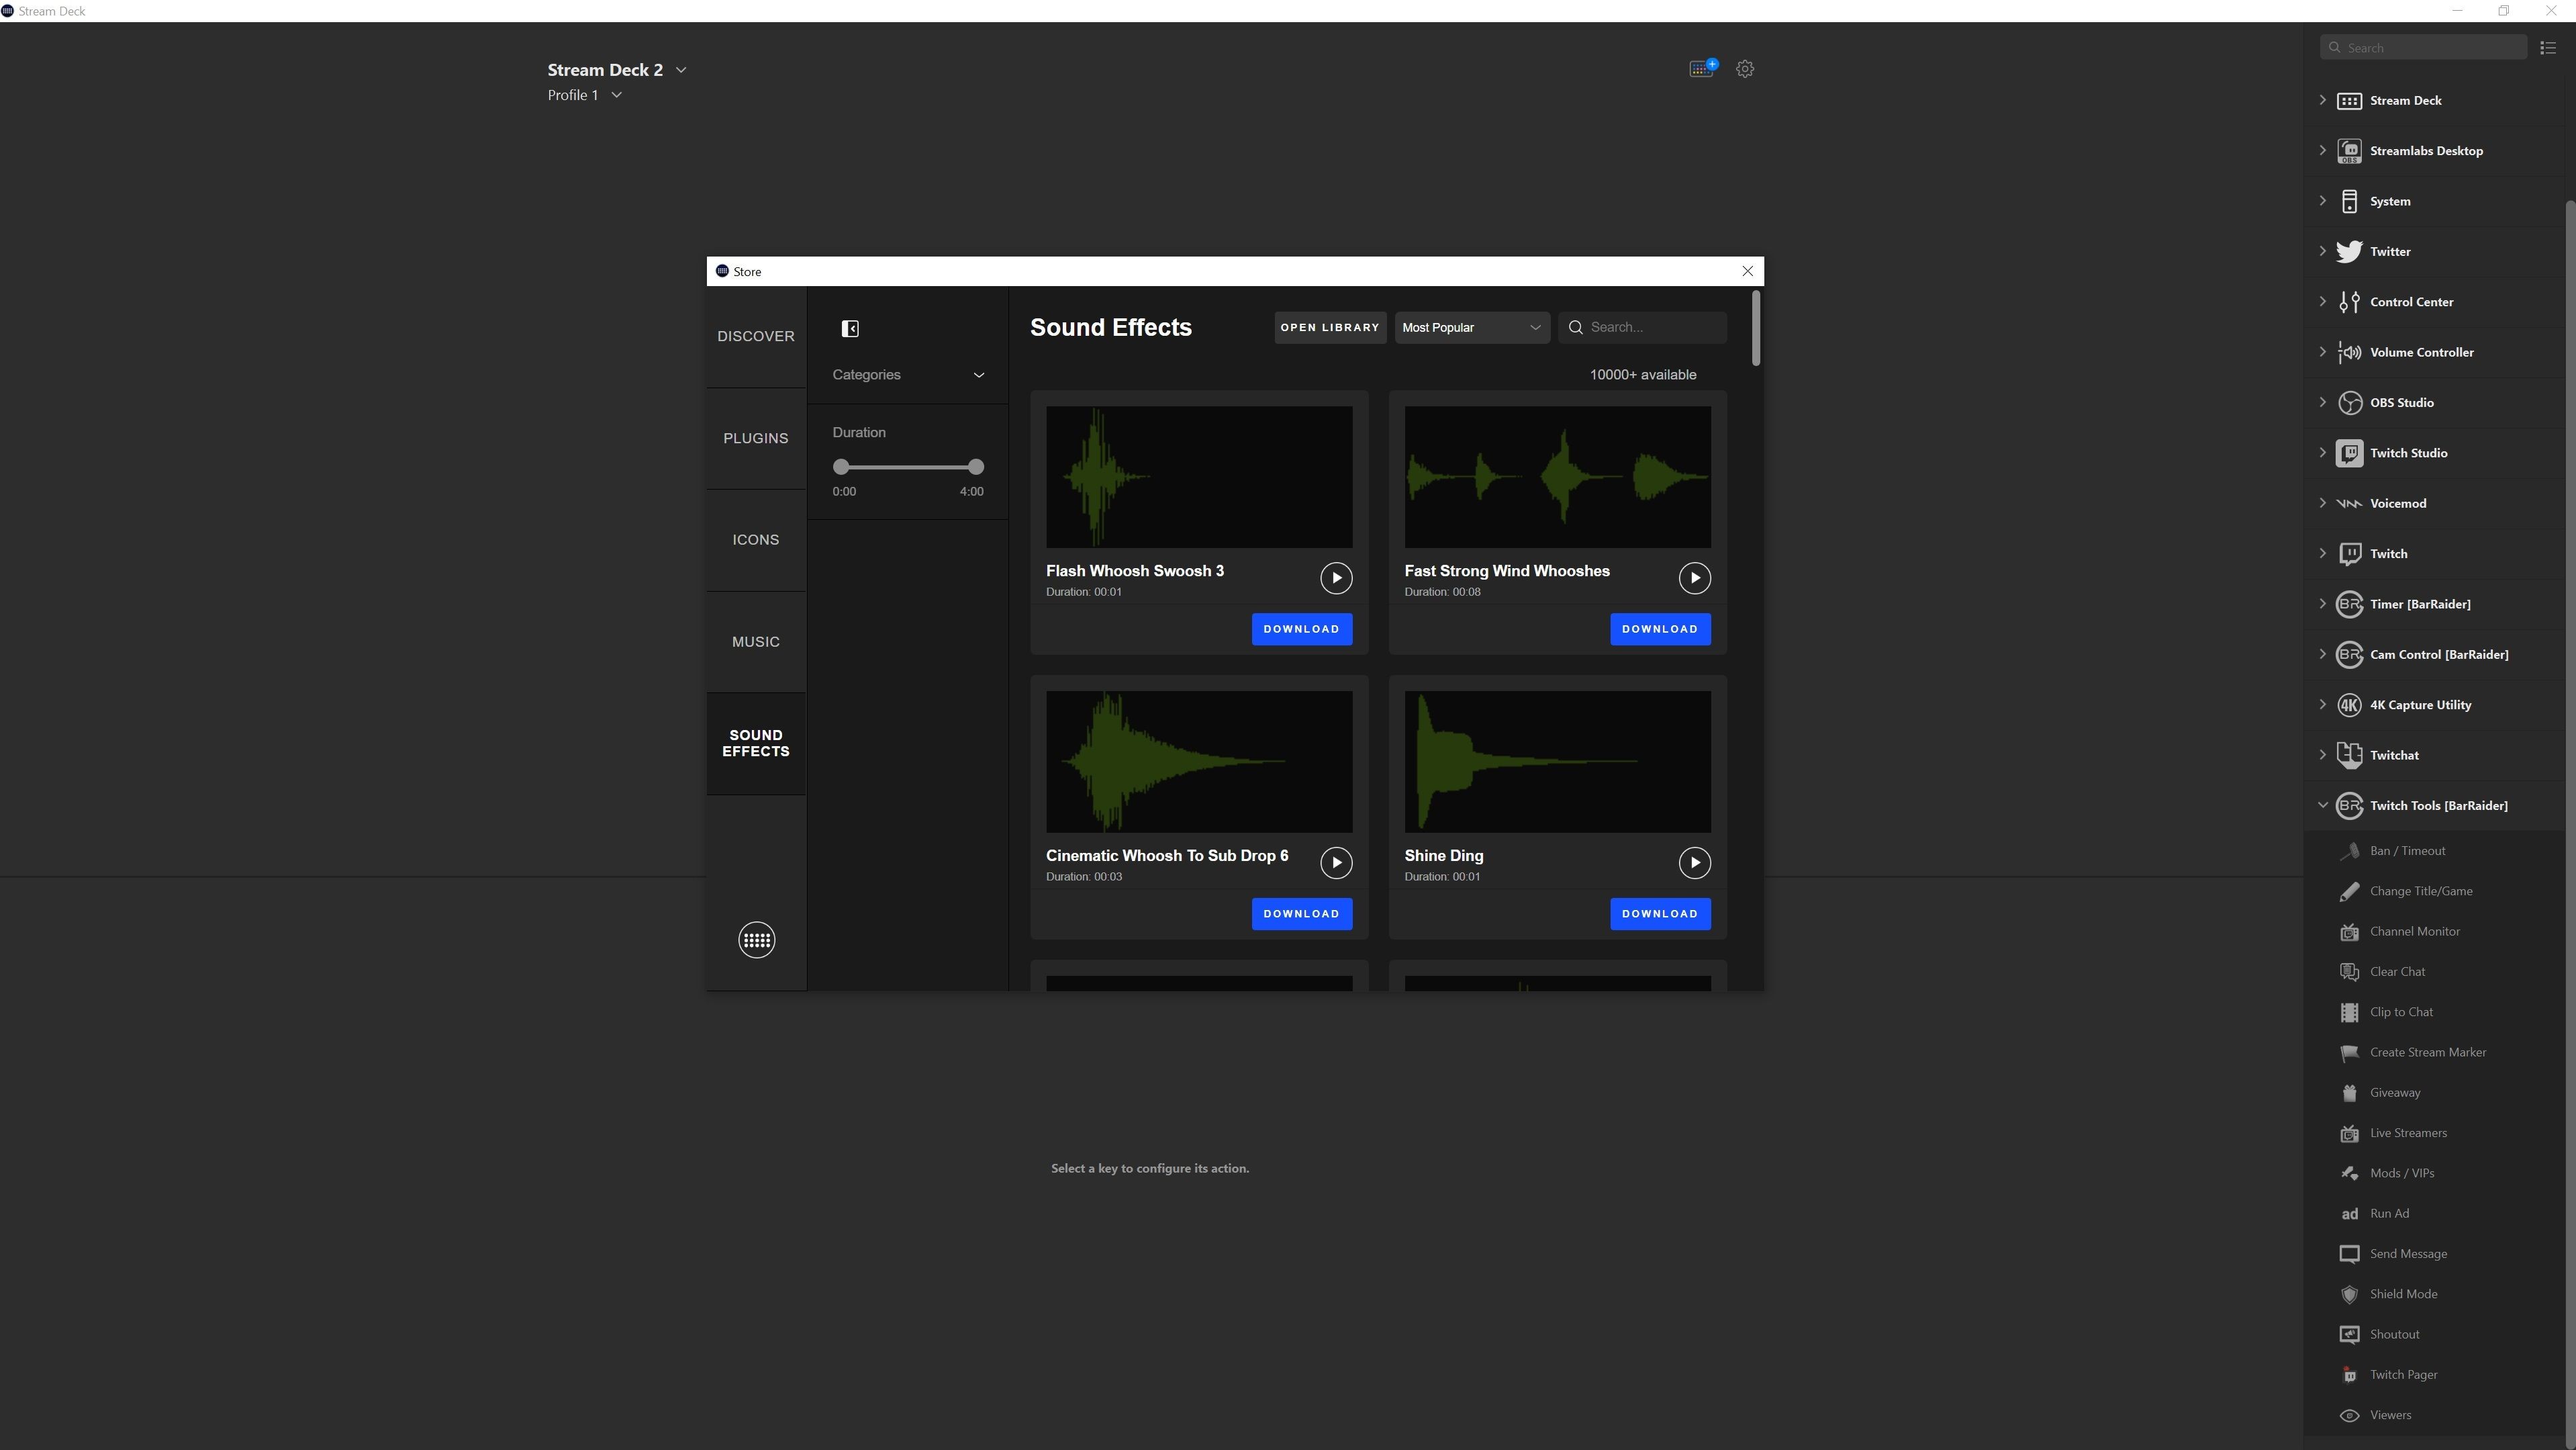Viewport: 2576px width, 1450px height.
Task: Collapse the Twitch Tools [BarRaider] group
Action: (x=2323, y=805)
